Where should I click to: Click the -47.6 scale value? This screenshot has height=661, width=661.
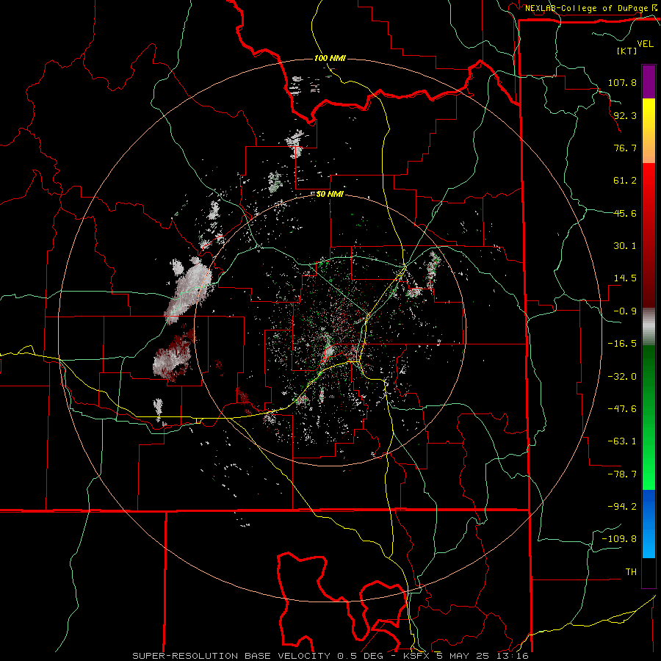coord(622,409)
